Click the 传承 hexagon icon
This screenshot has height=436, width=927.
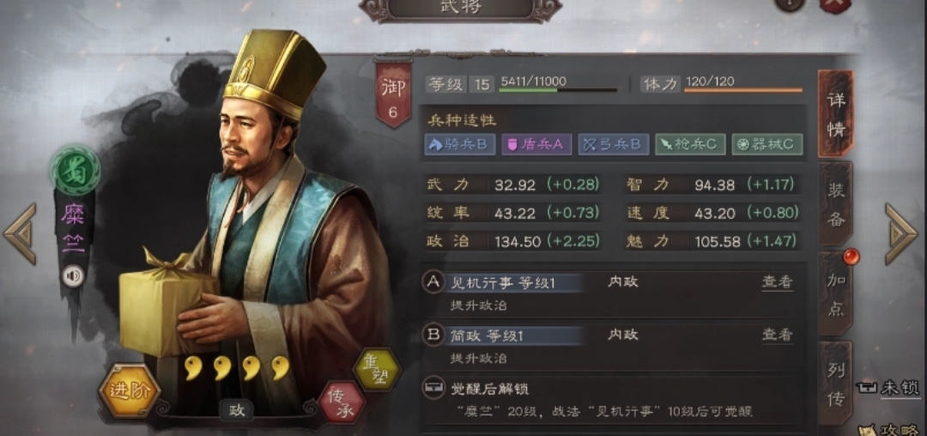point(341,402)
